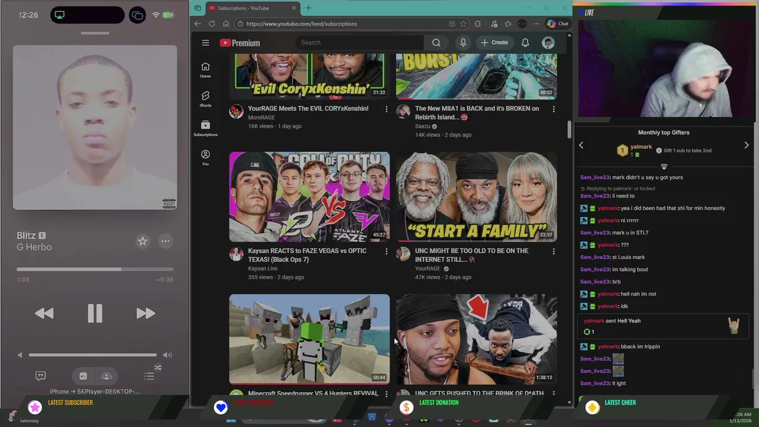Click the Subscriptions - YouTube browser tab
This screenshot has height=427, width=759.
click(x=252, y=8)
